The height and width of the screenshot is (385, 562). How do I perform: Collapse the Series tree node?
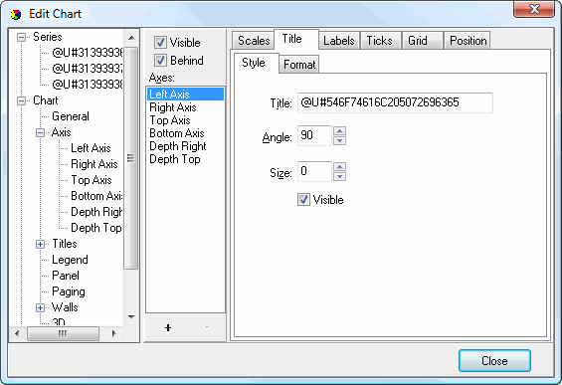(x=22, y=37)
